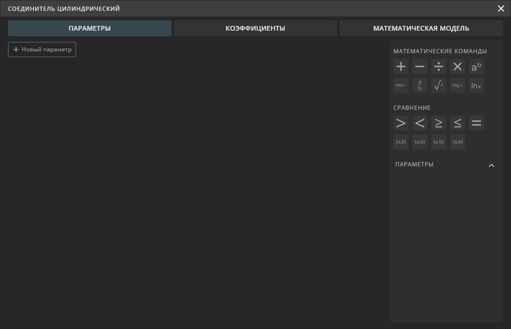Insert the half-open interval [a,b)
This screenshot has width=511, height=329.
tap(439, 142)
